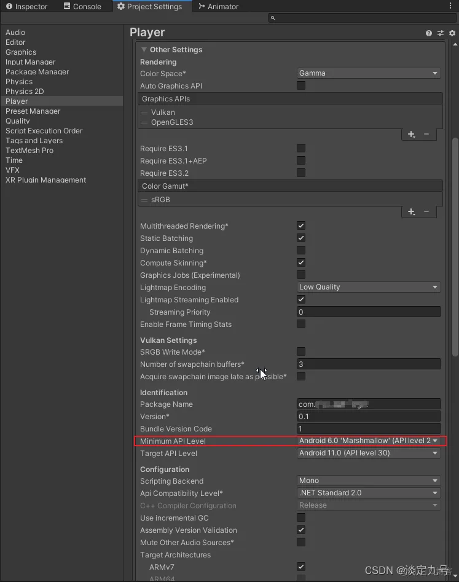Open Scripting Backend dropdown
Viewport: 459px width, 582px height.
(369, 481)
